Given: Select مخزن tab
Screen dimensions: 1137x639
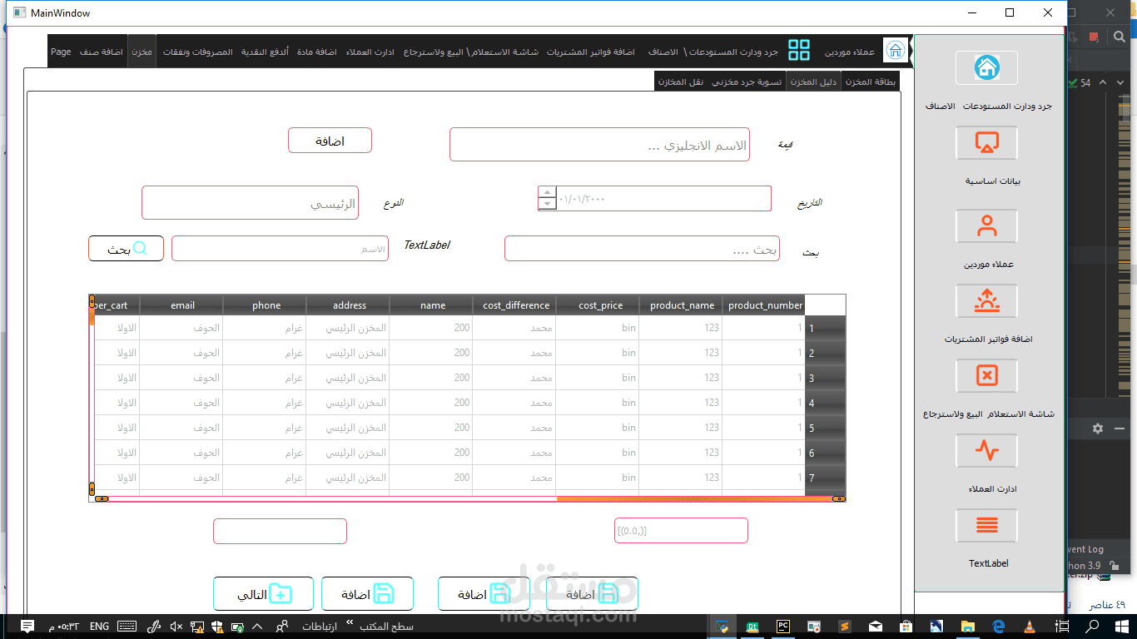Looking at the screenshot, I should point(142,52).
